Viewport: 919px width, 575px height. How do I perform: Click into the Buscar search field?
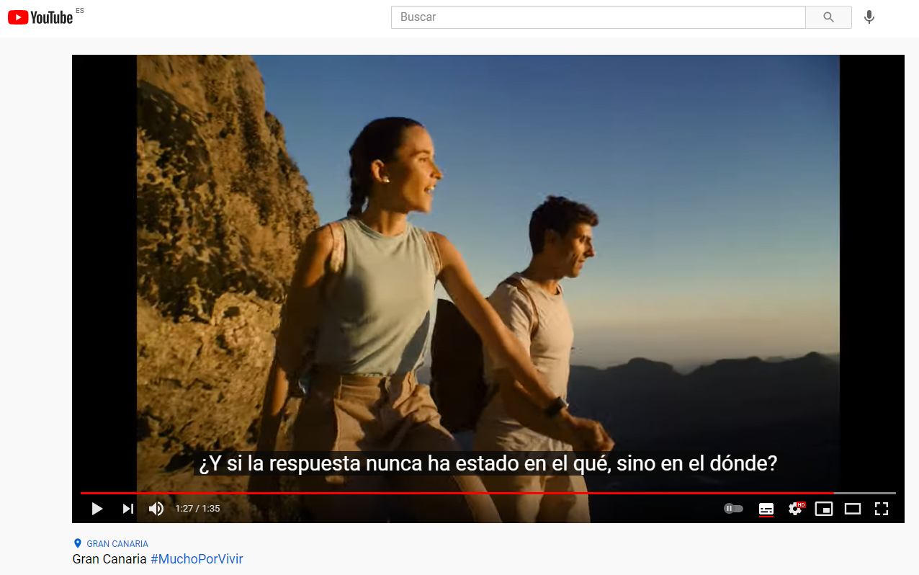598,17
